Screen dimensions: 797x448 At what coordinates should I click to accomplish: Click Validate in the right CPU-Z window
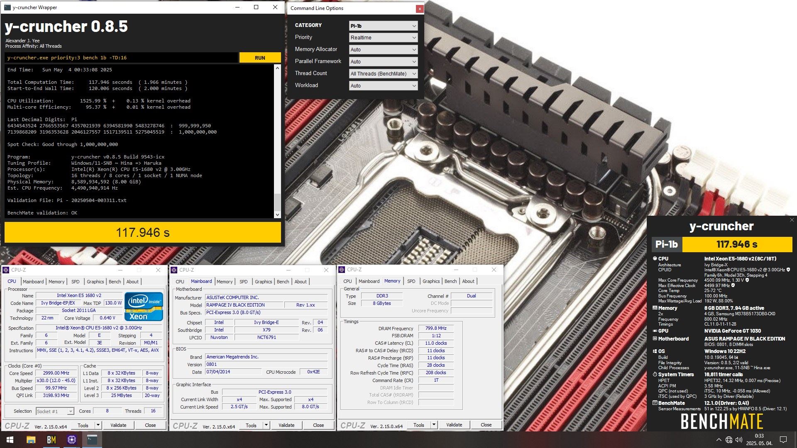coord(454,425)
